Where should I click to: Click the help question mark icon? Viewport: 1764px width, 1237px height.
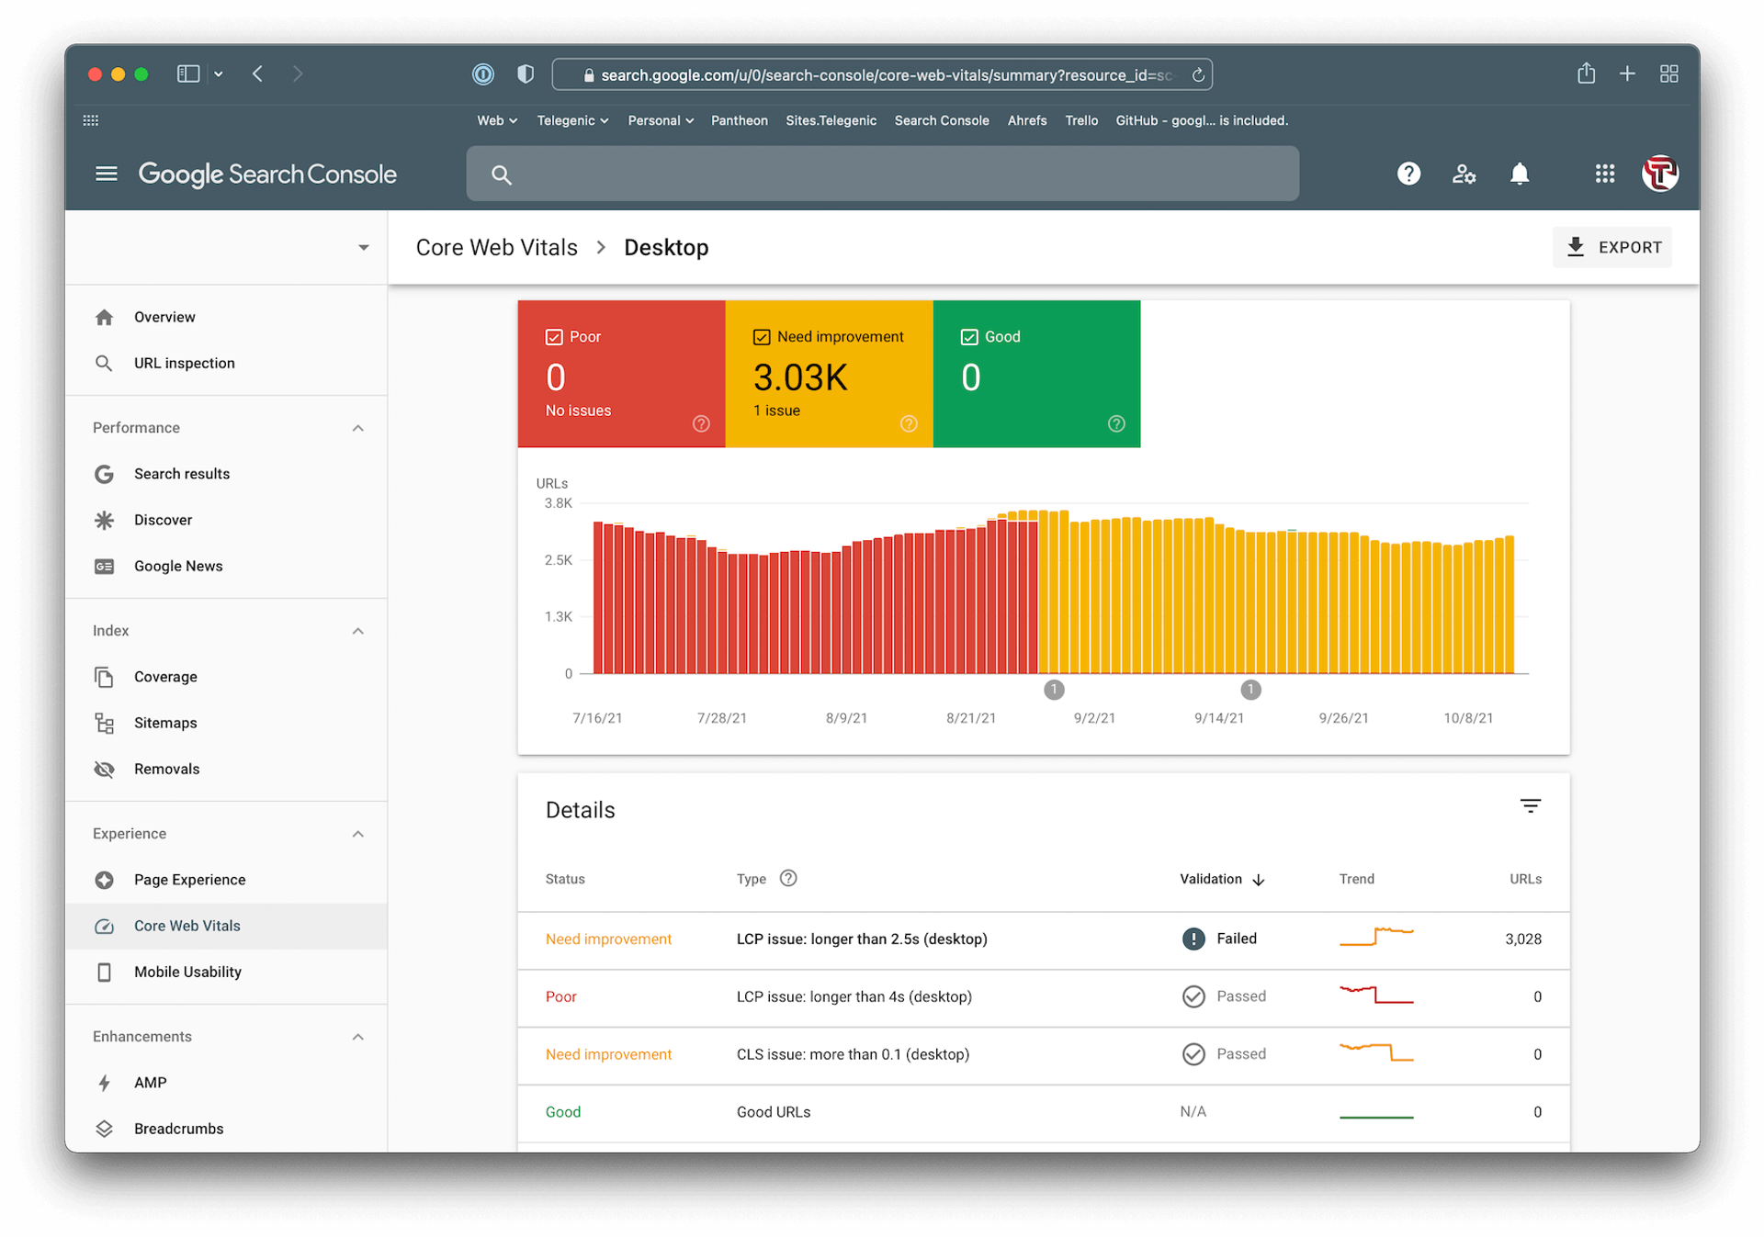click(1408, 174)
